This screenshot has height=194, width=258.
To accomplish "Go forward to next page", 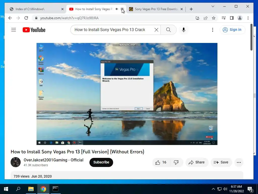I will pos(18,18).
